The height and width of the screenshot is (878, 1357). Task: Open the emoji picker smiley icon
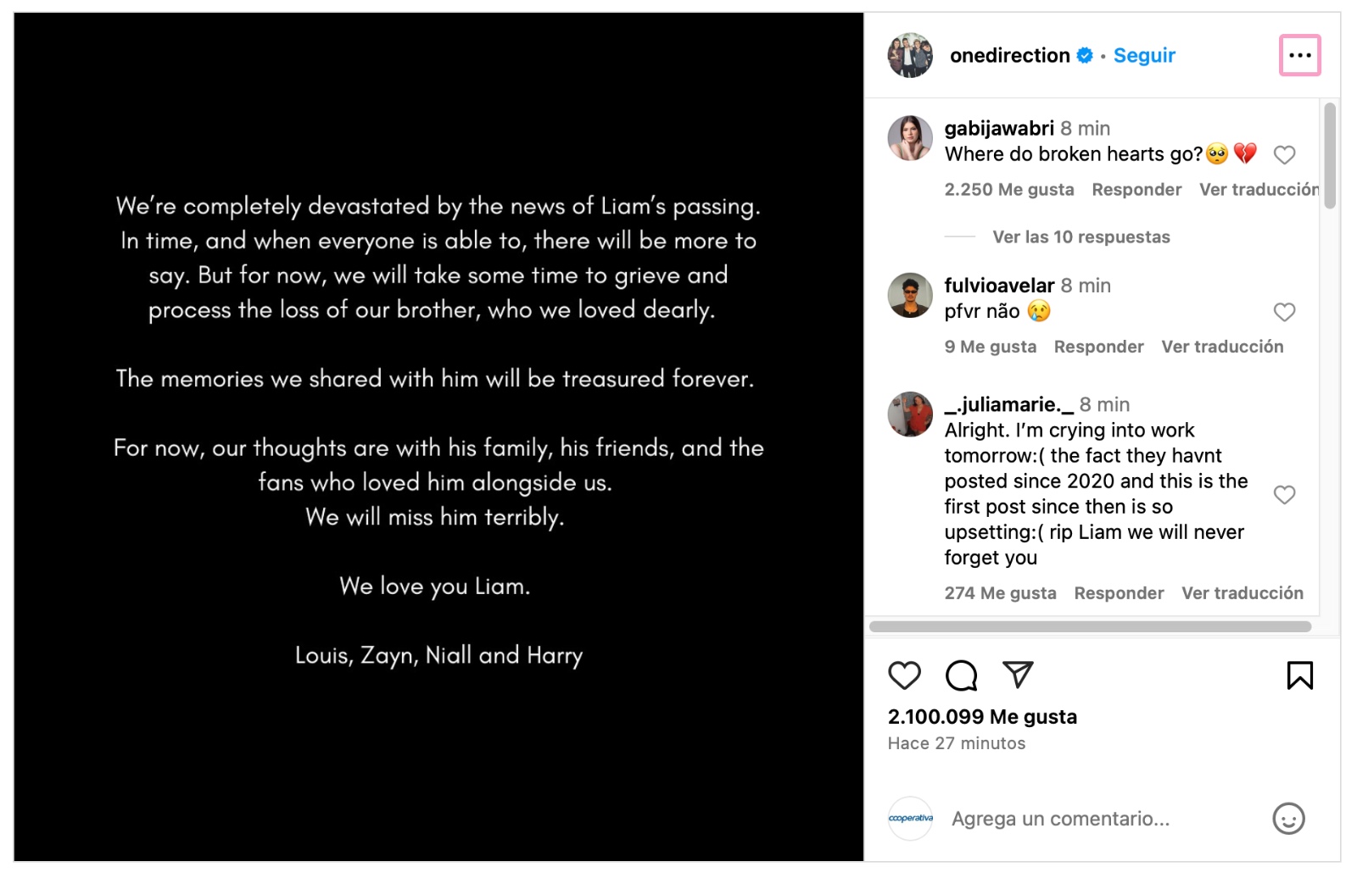pos(1288,819)
